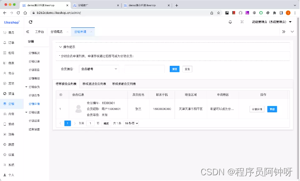
Task: Open the notification bell icon
Action: (230, 22)
